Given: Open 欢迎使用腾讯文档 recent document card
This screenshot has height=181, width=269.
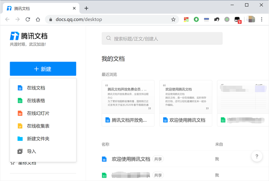Looking at the screenshot, I should 185,103.
